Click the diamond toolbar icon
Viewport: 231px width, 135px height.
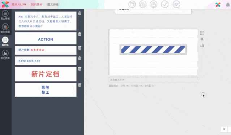click(x=176, y=4)
